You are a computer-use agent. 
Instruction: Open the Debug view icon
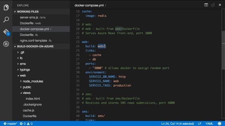pyautogui.click(x=6, y=44)
